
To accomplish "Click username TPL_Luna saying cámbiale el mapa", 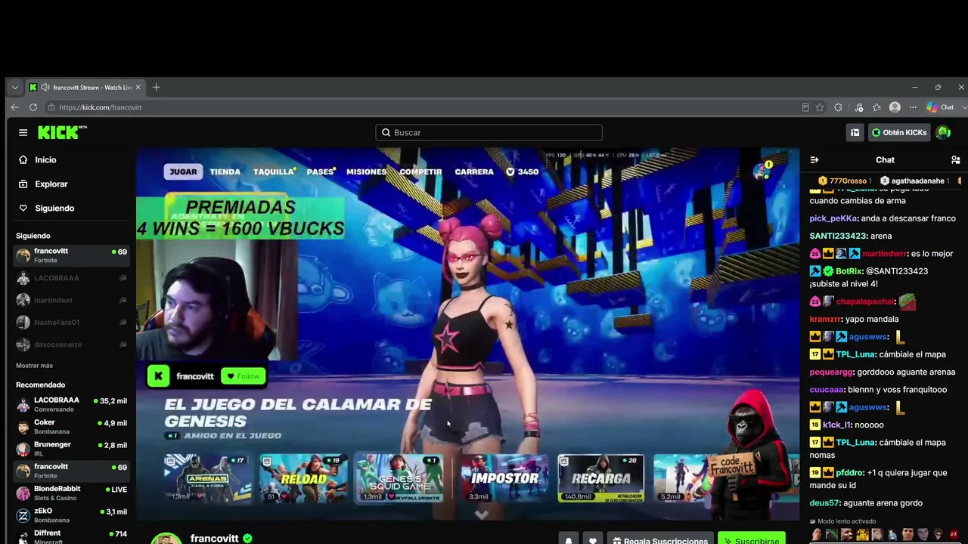I will tap(855, 354).
